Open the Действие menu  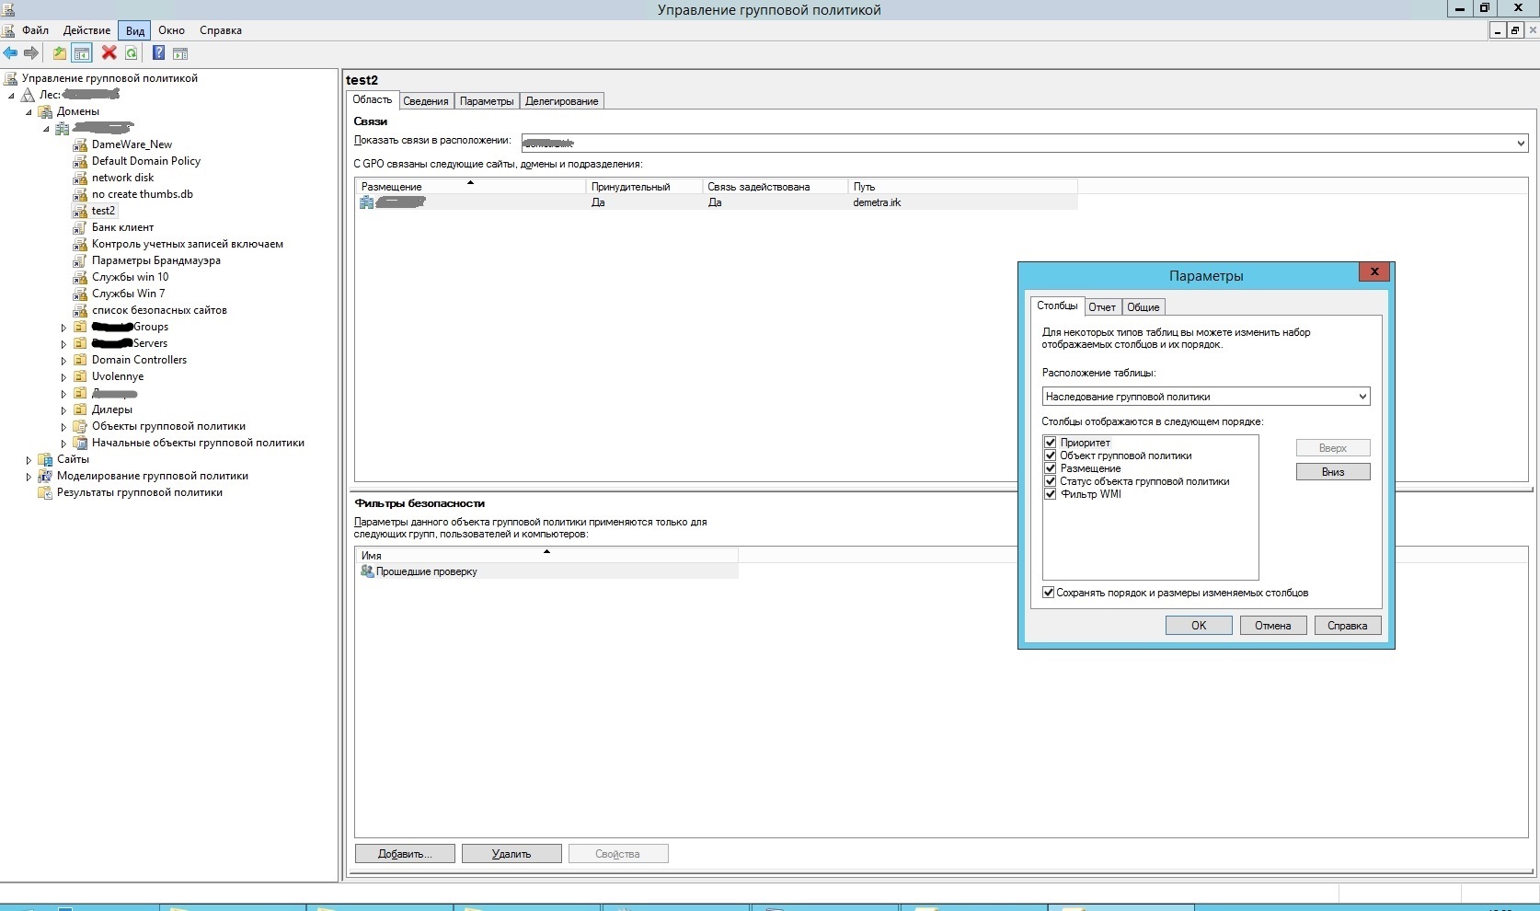86,30
